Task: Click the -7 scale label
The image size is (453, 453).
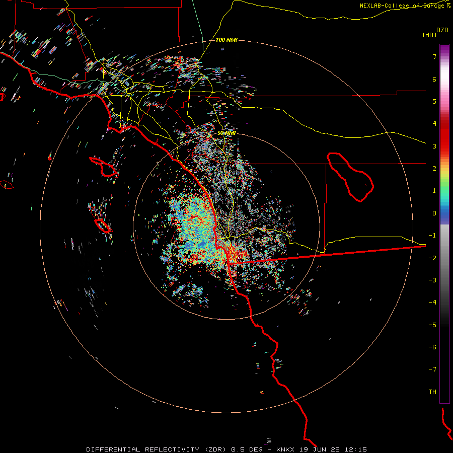Action: [x=432, y=369]
